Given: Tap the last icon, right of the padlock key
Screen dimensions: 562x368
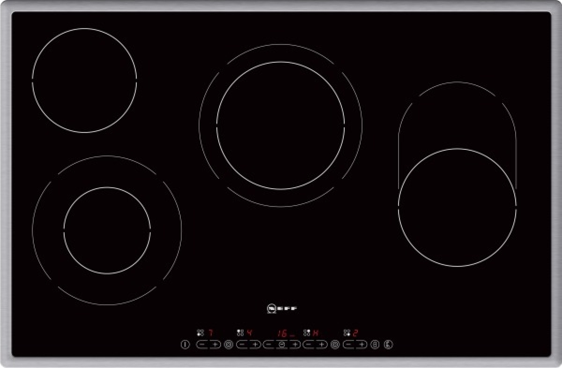Looking at the screenshot, I should pyautogui.click(x=388, y=345).
